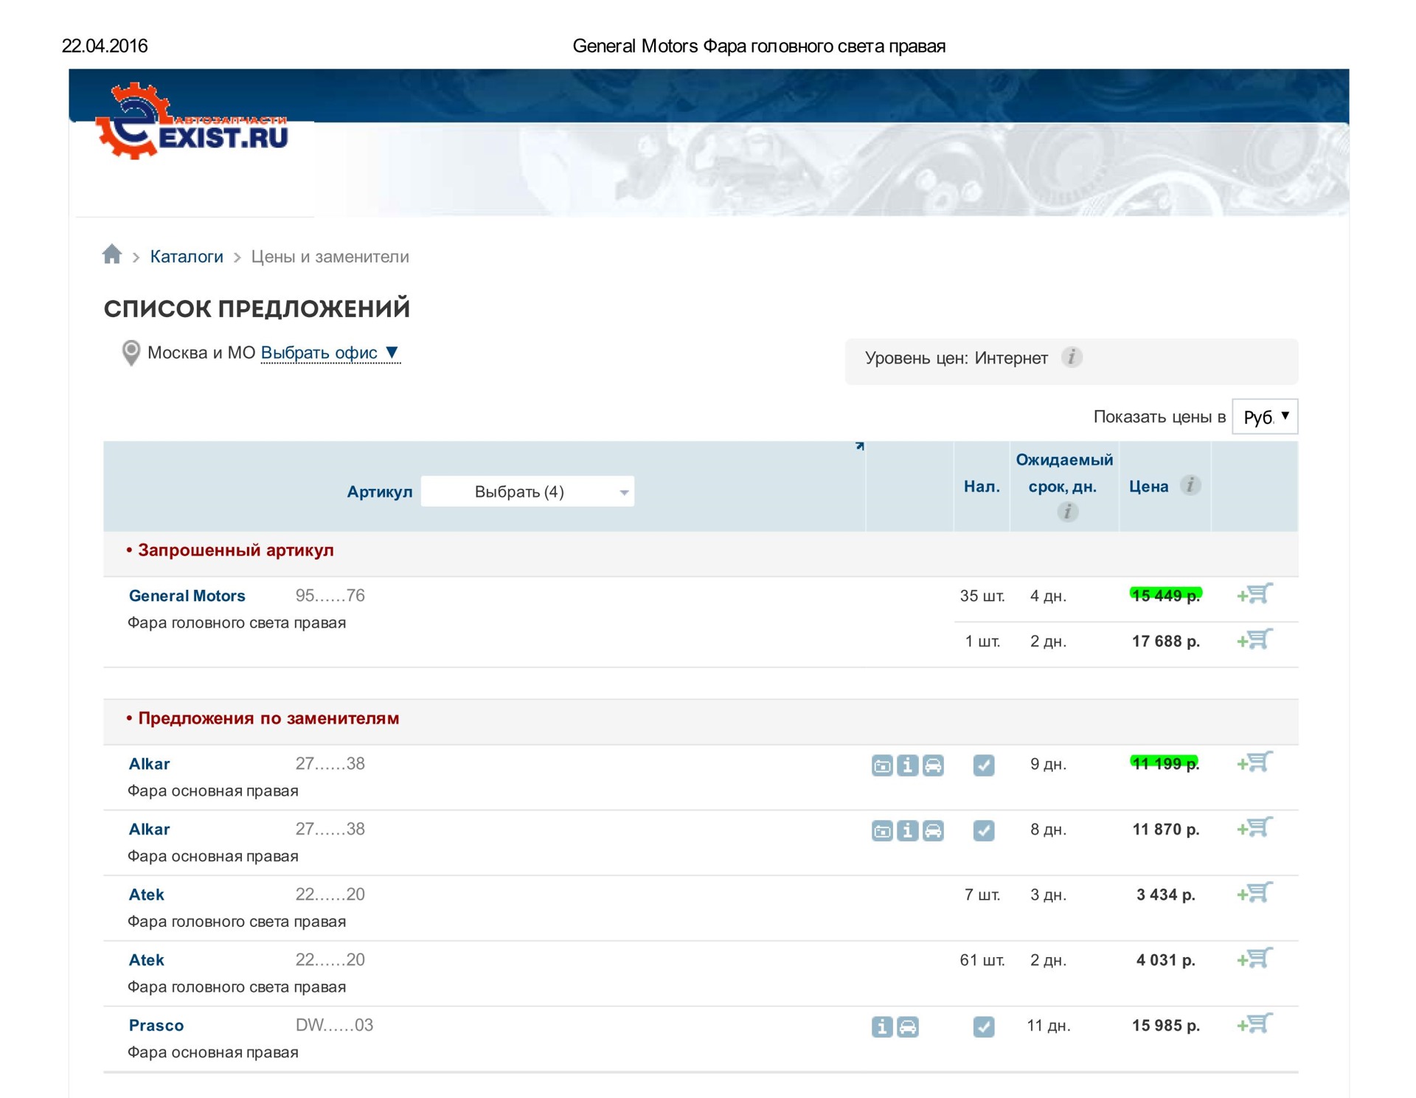The width and height of the screenshot is (1416, 1098).
Task: Show info icon under Ожидаемый срок
Action: 1067,512
